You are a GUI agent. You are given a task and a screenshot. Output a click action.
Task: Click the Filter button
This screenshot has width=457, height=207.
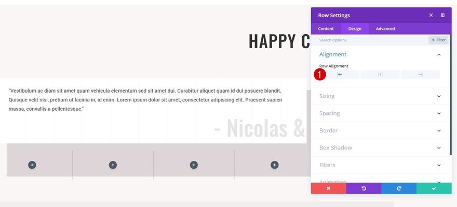(x=438, y=40)
